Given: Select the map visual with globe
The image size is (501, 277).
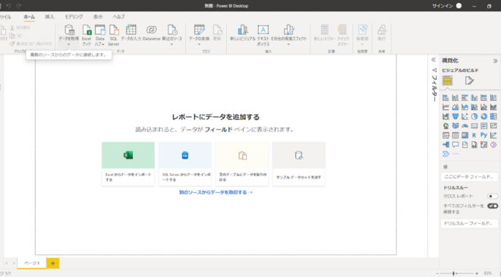Looking at the screenshot, I should point(446,126).
